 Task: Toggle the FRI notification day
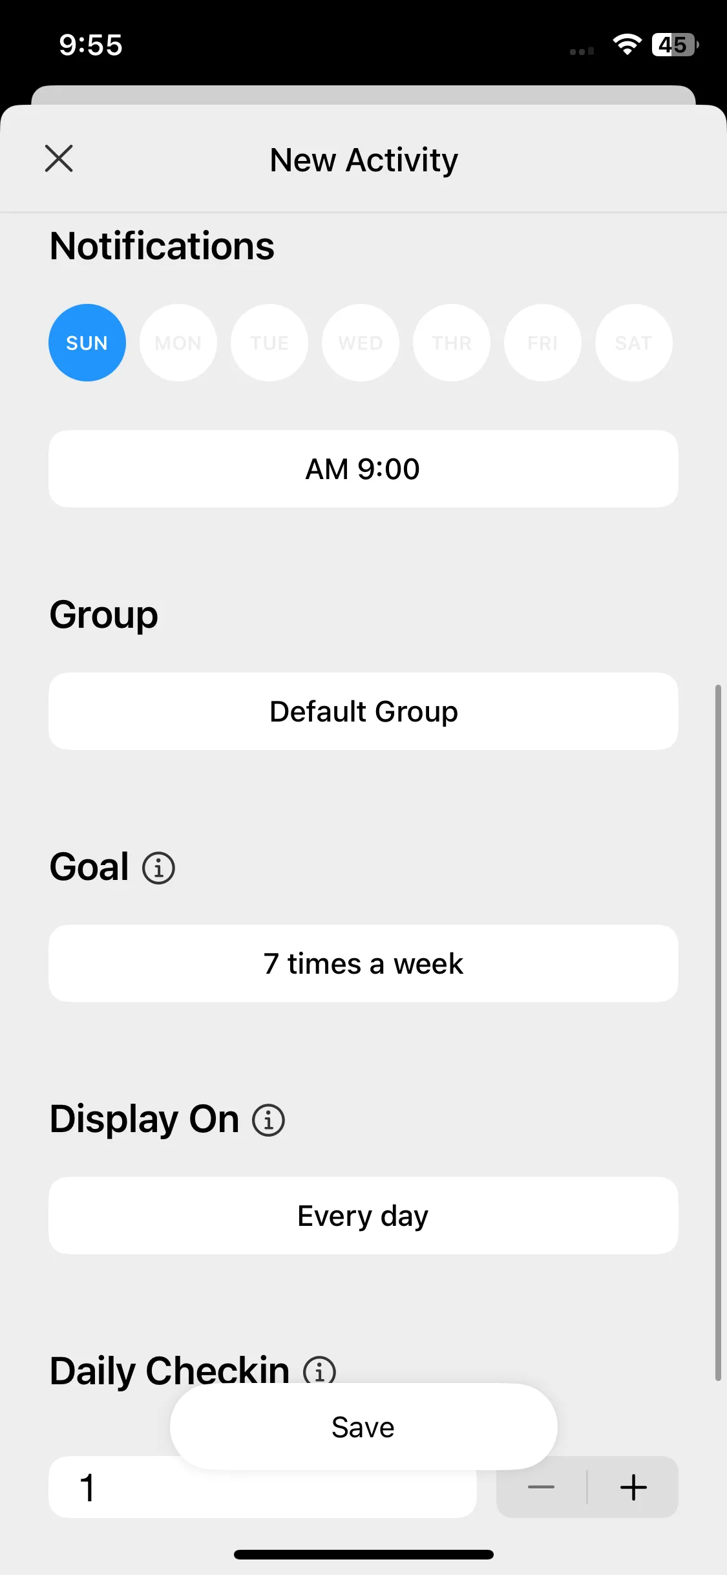point(543,343)
